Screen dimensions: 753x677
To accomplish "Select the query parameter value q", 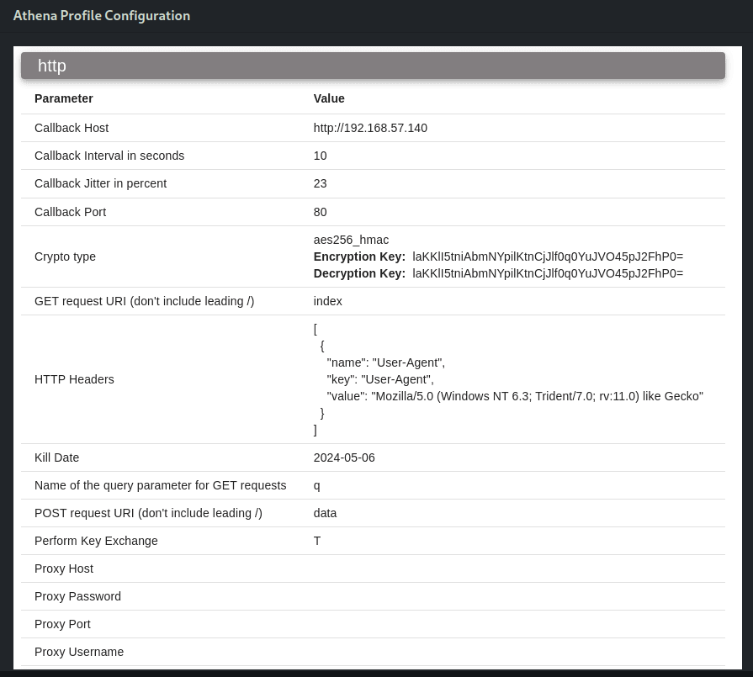I will pyautogui.click(x=317, y=486).
